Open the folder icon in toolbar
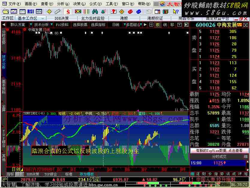This screenshot has height=188, width=250. coord(6,11)
